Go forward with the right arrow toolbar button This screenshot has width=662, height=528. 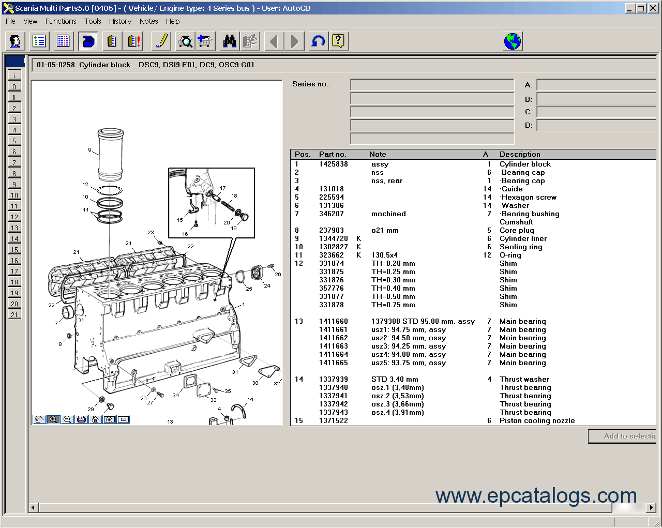294,41
